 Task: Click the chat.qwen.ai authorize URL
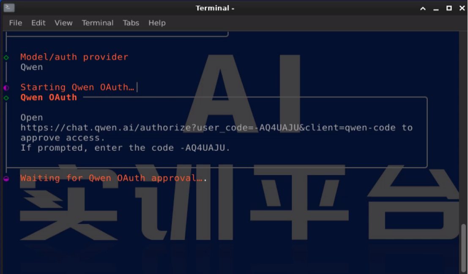pyautogui.click(x=208, y=128)
